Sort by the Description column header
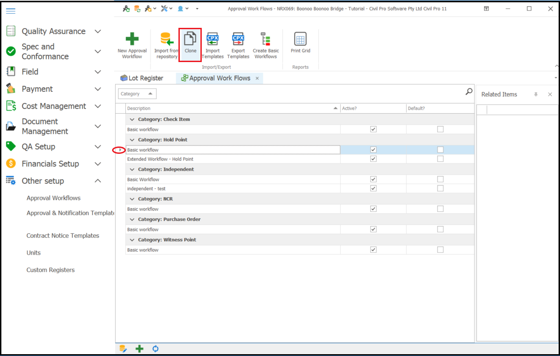 click(233, 108)
